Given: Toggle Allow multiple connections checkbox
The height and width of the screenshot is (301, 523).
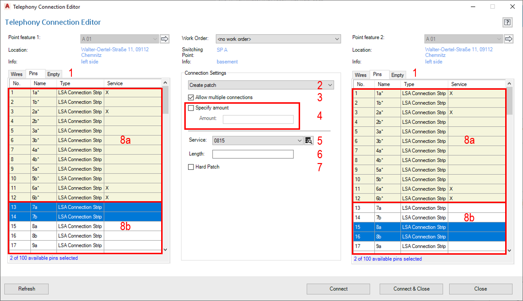Looking at the screenshot, I should coord(191,97).
